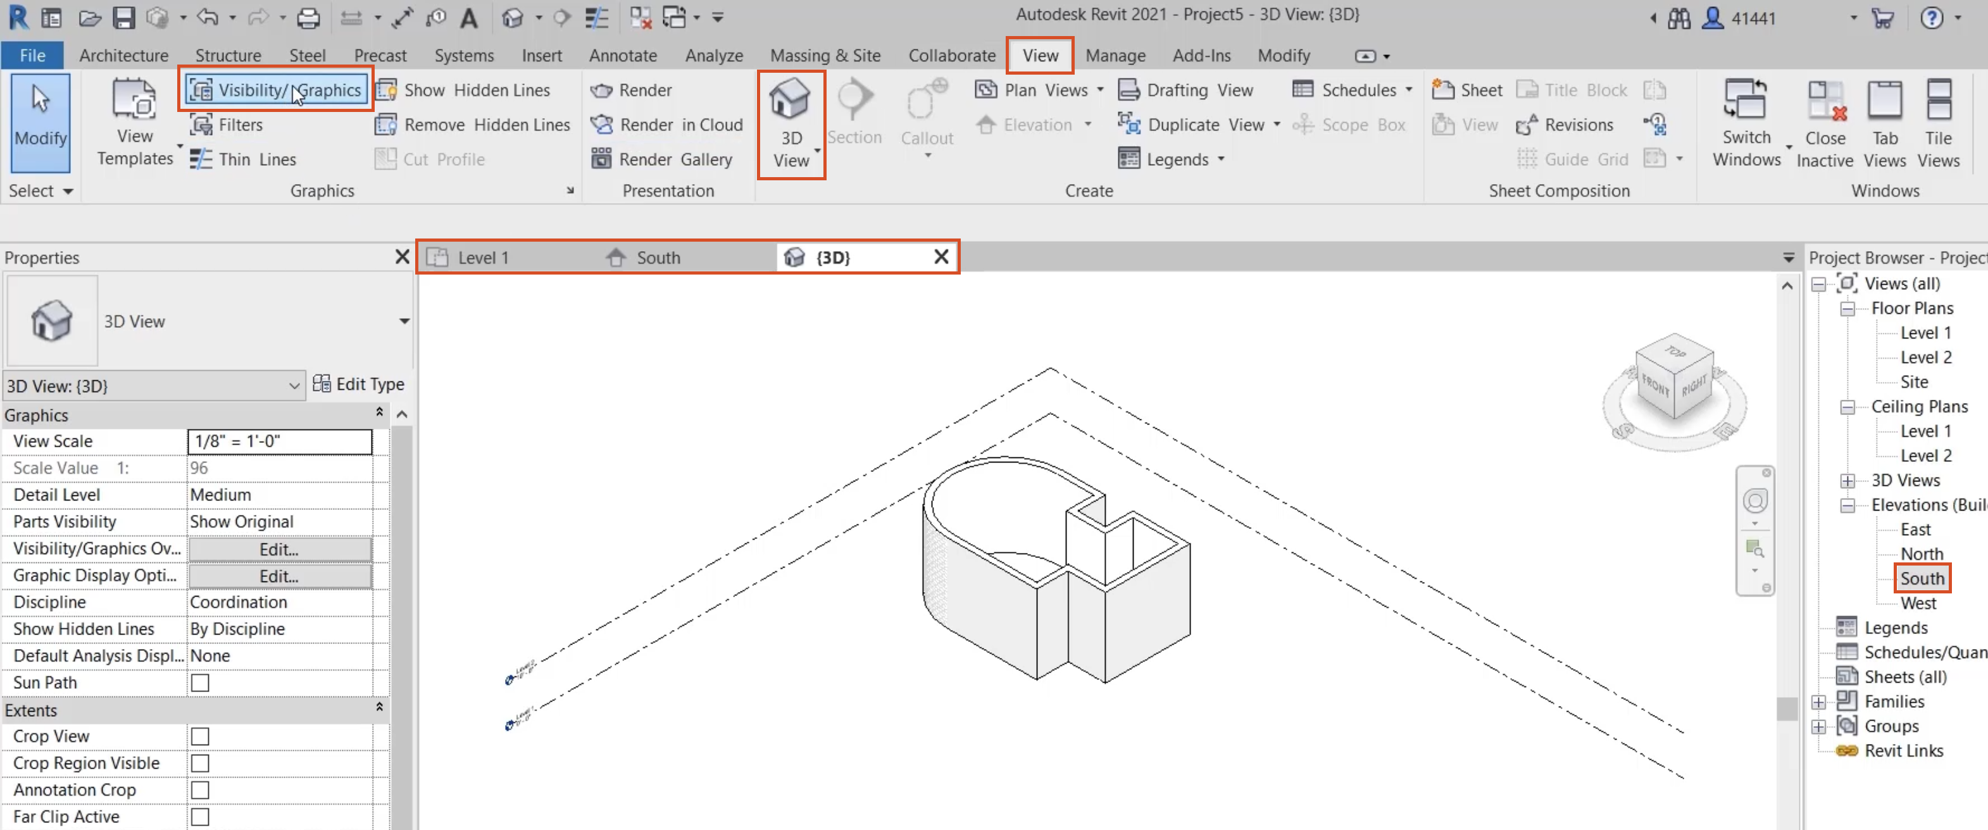Open the View tab in ribbon

point(1041,56)
